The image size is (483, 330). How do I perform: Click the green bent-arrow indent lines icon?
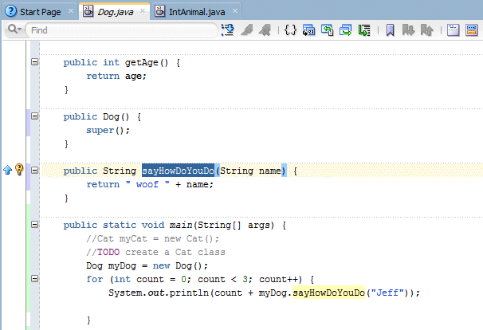[x=364, y=30]
